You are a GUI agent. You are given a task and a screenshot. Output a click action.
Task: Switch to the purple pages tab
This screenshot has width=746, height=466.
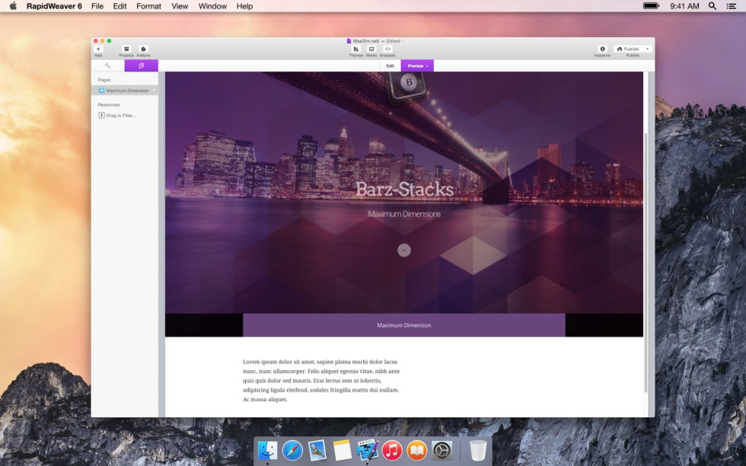(x=142, y=65)
